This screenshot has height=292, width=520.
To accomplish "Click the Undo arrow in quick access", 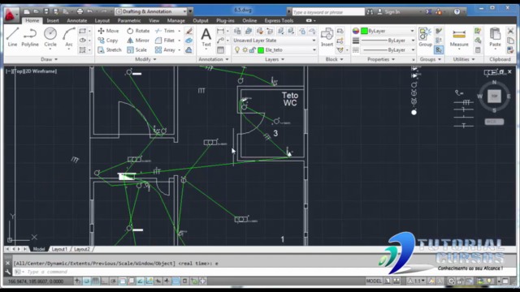I will [x=89, y=11].
